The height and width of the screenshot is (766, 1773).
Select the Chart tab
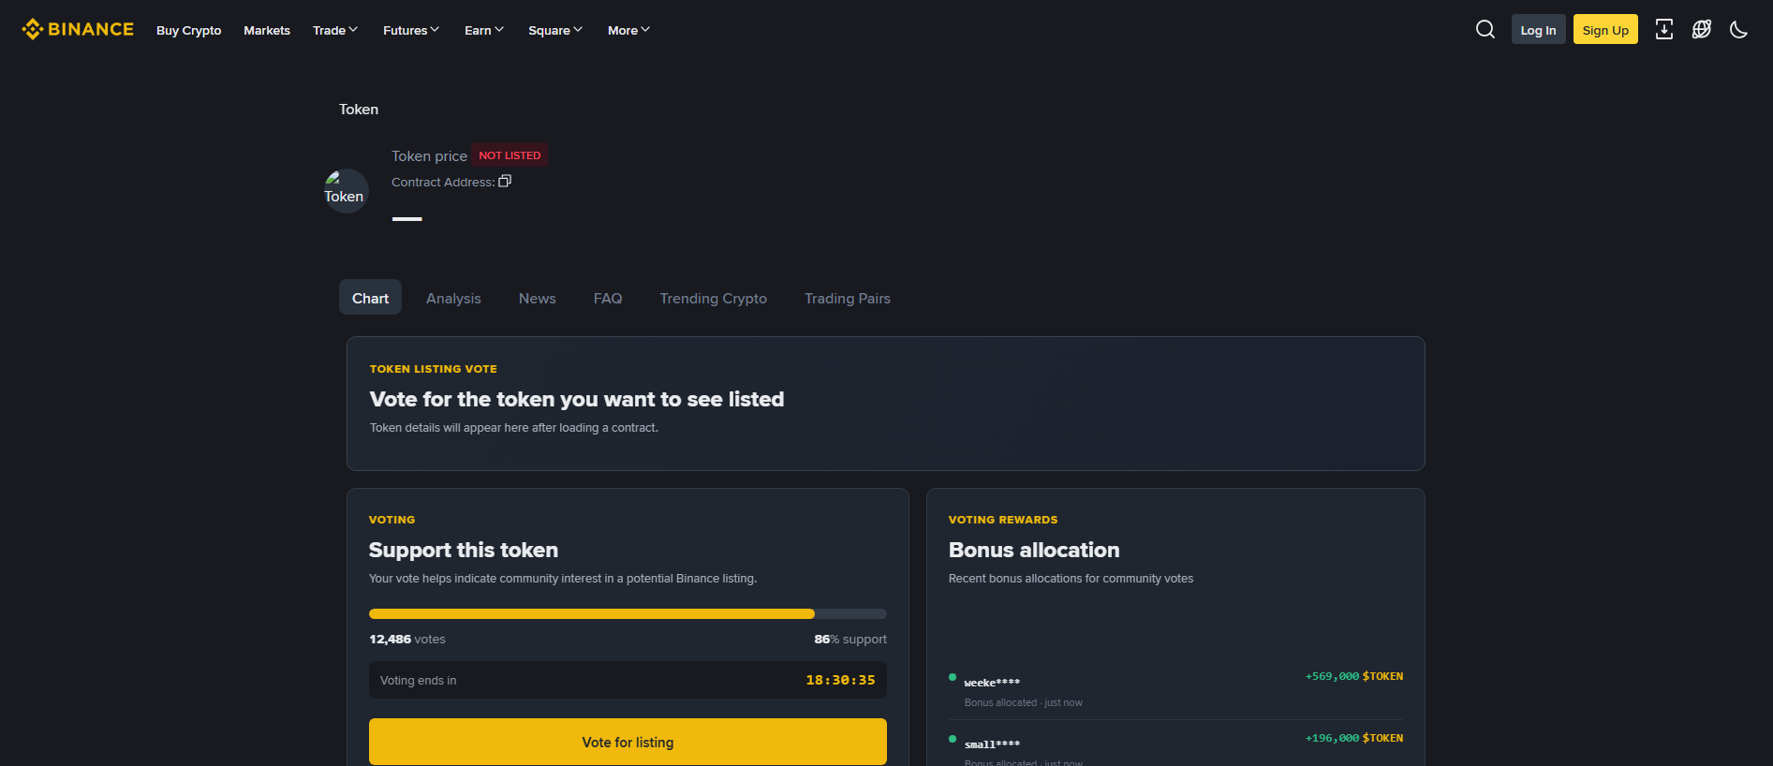click(370, 298)
